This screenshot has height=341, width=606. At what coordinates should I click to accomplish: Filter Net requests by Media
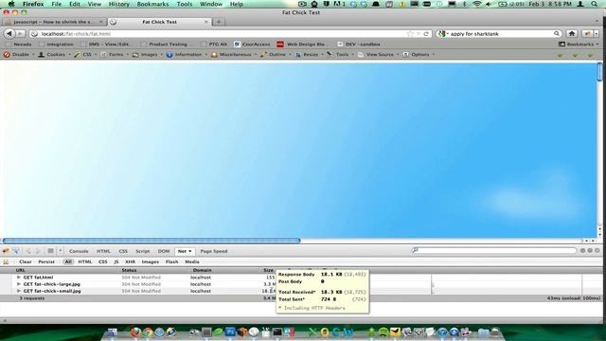(192, 261)
